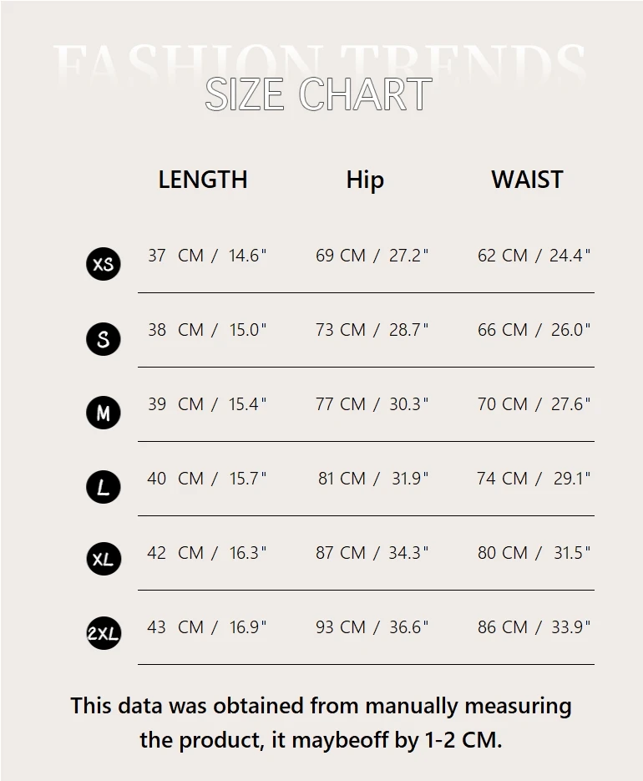The height and width of the screenshot is (781, 643).
Task: Click the LENGTH column header
Action: tap(203, 180)
